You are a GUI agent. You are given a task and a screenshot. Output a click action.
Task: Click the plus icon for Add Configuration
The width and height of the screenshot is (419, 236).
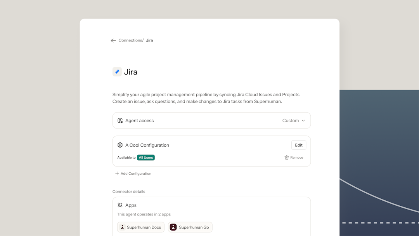click(x=117, y=174)
